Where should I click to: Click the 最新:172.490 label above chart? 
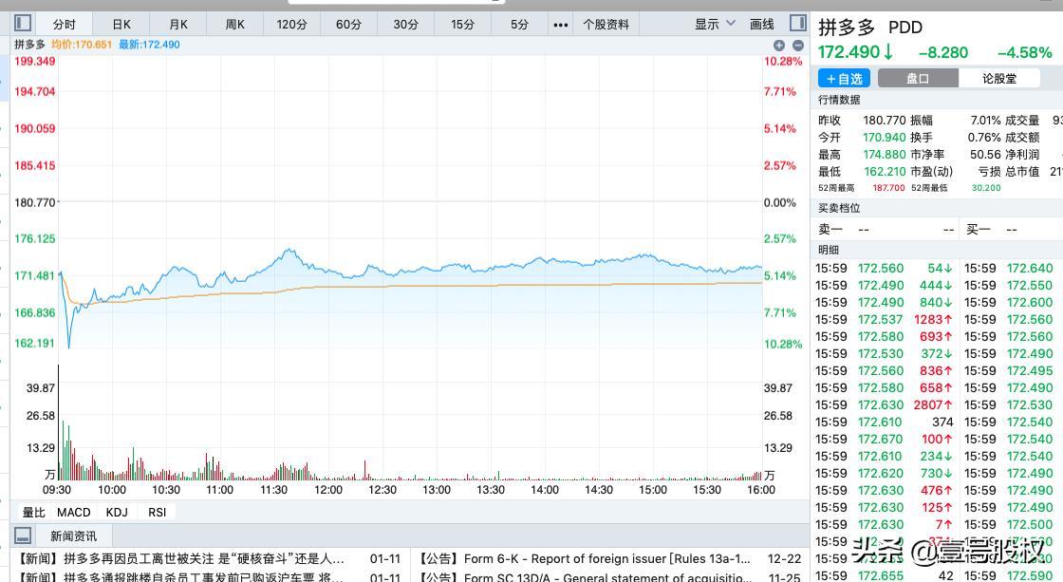149,45
